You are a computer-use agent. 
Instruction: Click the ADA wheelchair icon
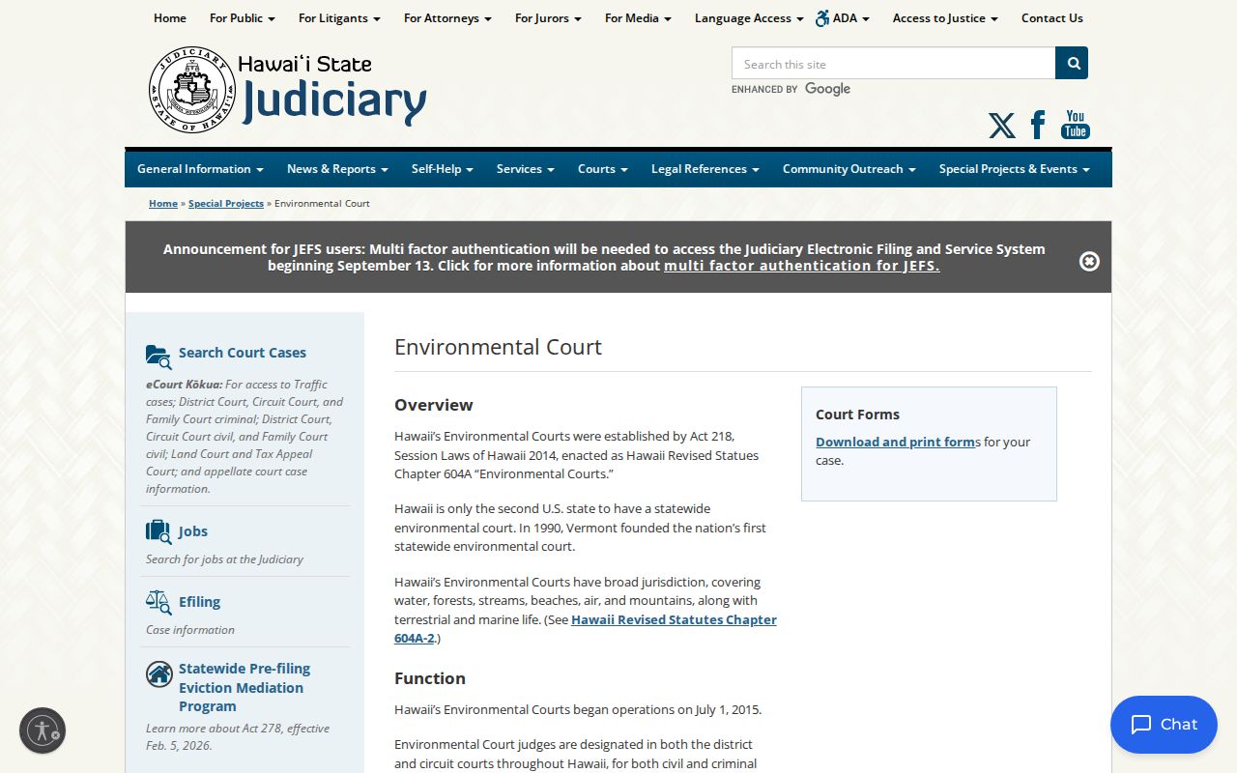tap(822, 18)
